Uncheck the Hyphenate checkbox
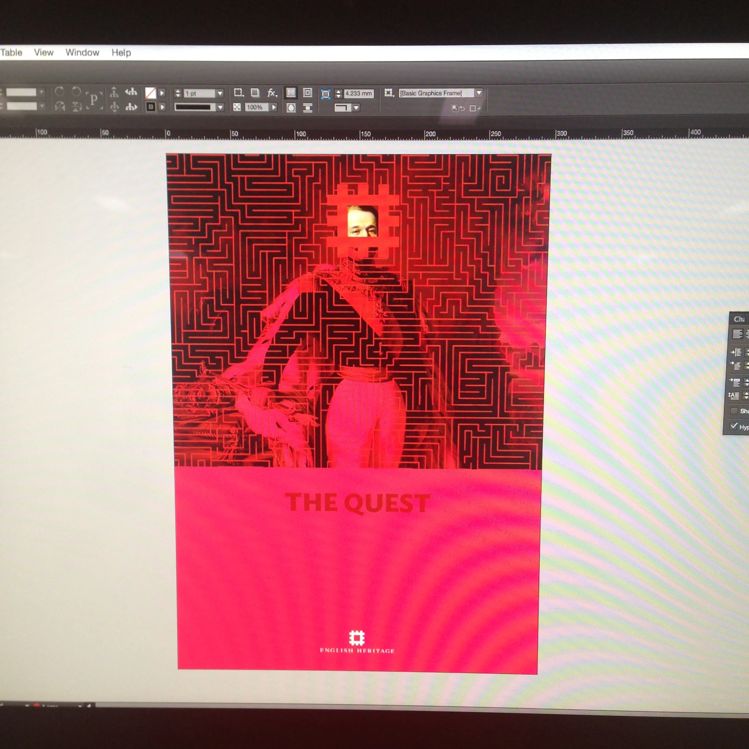This screenshot has height=749, width=749. 733,426
